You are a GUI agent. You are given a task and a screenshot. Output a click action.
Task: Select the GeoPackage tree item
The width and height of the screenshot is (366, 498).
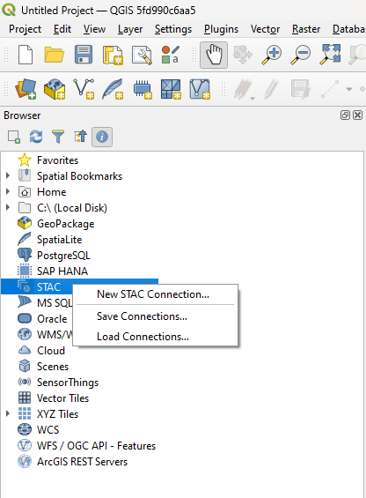[66, 224]
